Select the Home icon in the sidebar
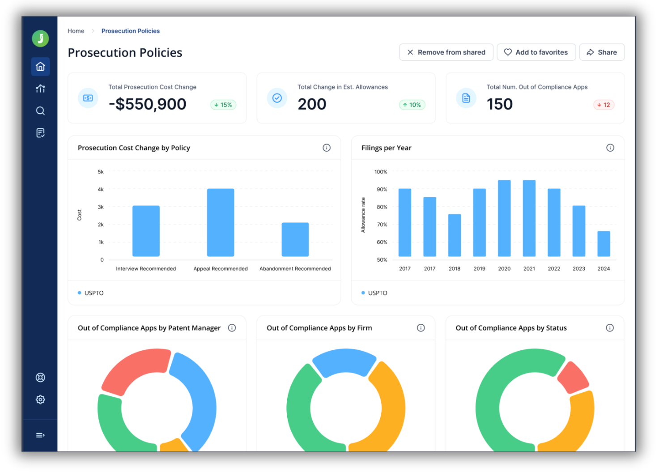Image resolution: width=663 pixels, height=472 pixels. point(40,66)
